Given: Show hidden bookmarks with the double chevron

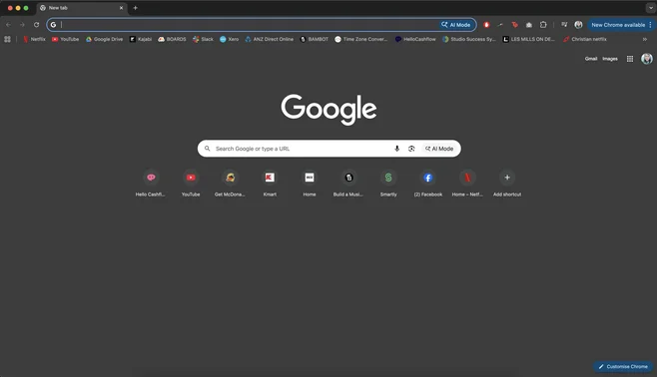Looking at the screenshot, I should pos(644,39).
